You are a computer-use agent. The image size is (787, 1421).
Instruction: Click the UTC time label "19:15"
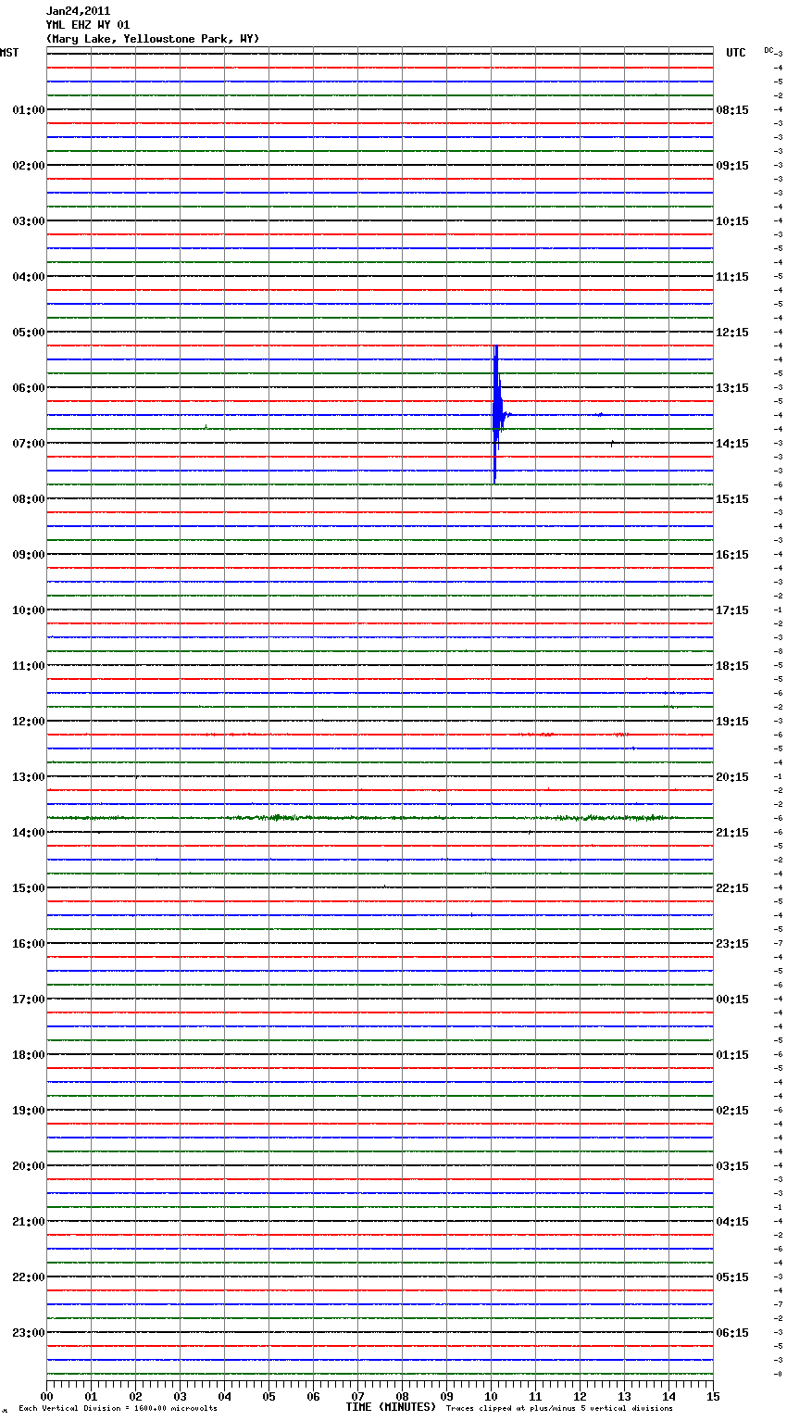[732, 722]
